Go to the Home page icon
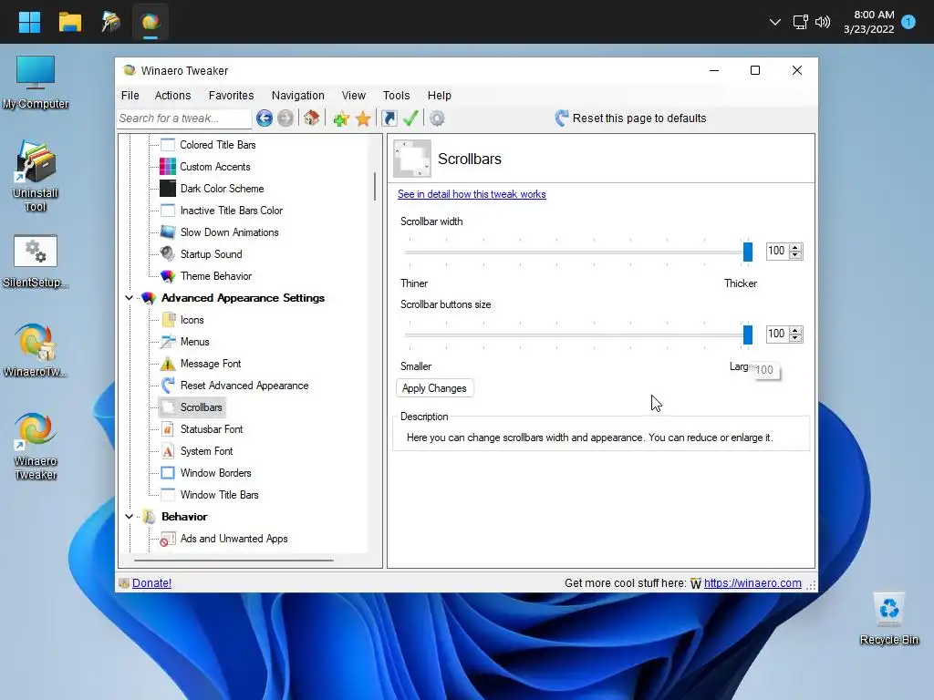This screenshot has height=700, width=934. (x=311, y=118)
